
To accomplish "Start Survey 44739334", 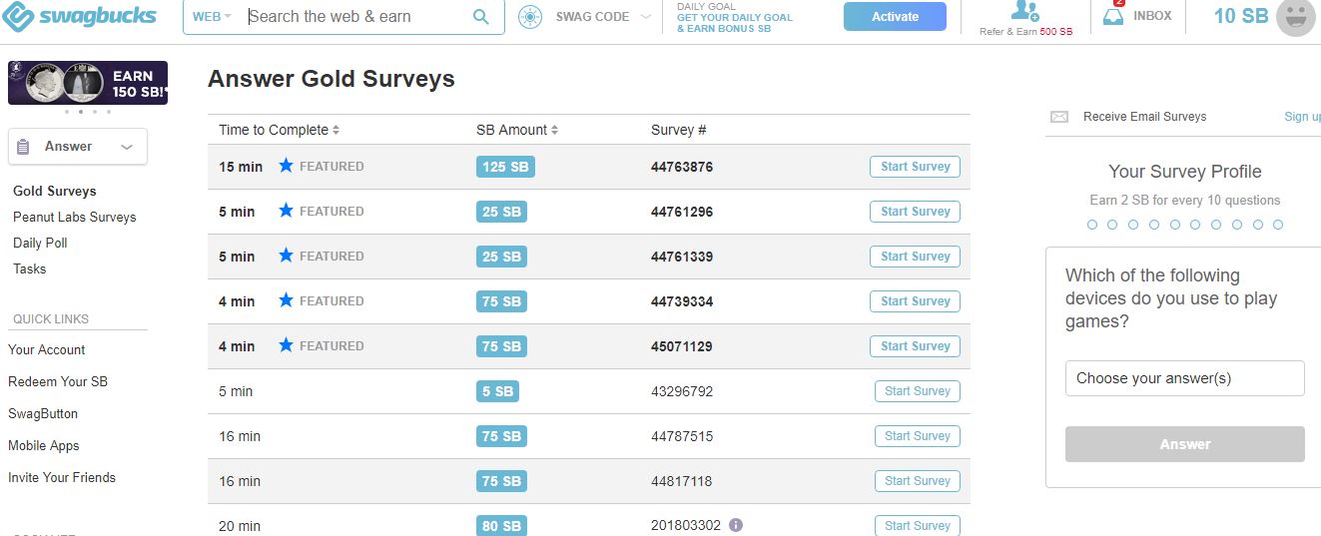I will pyautogui.click(x=915, y=301).
